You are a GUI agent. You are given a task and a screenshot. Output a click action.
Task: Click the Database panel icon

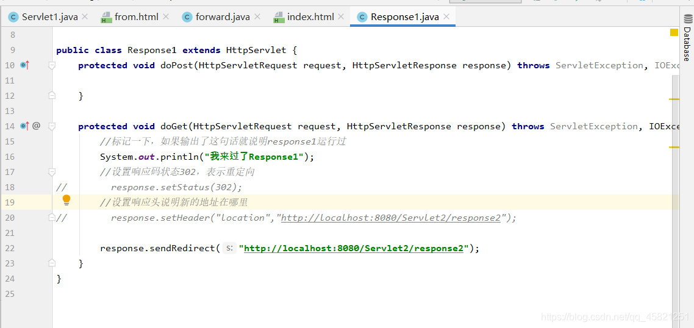coord(687,19)
